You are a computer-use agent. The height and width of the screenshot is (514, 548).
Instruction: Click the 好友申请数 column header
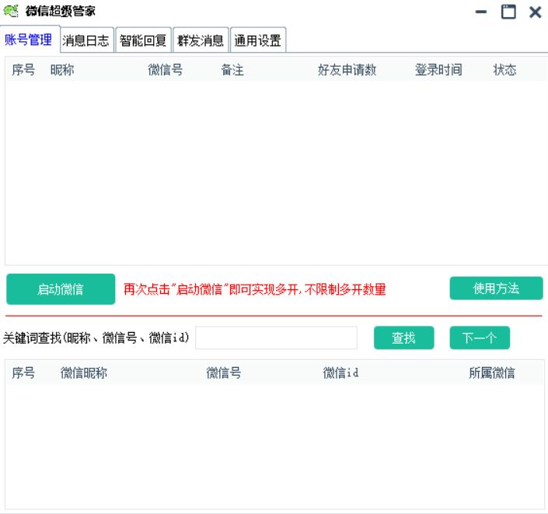(x=347, y=70)
